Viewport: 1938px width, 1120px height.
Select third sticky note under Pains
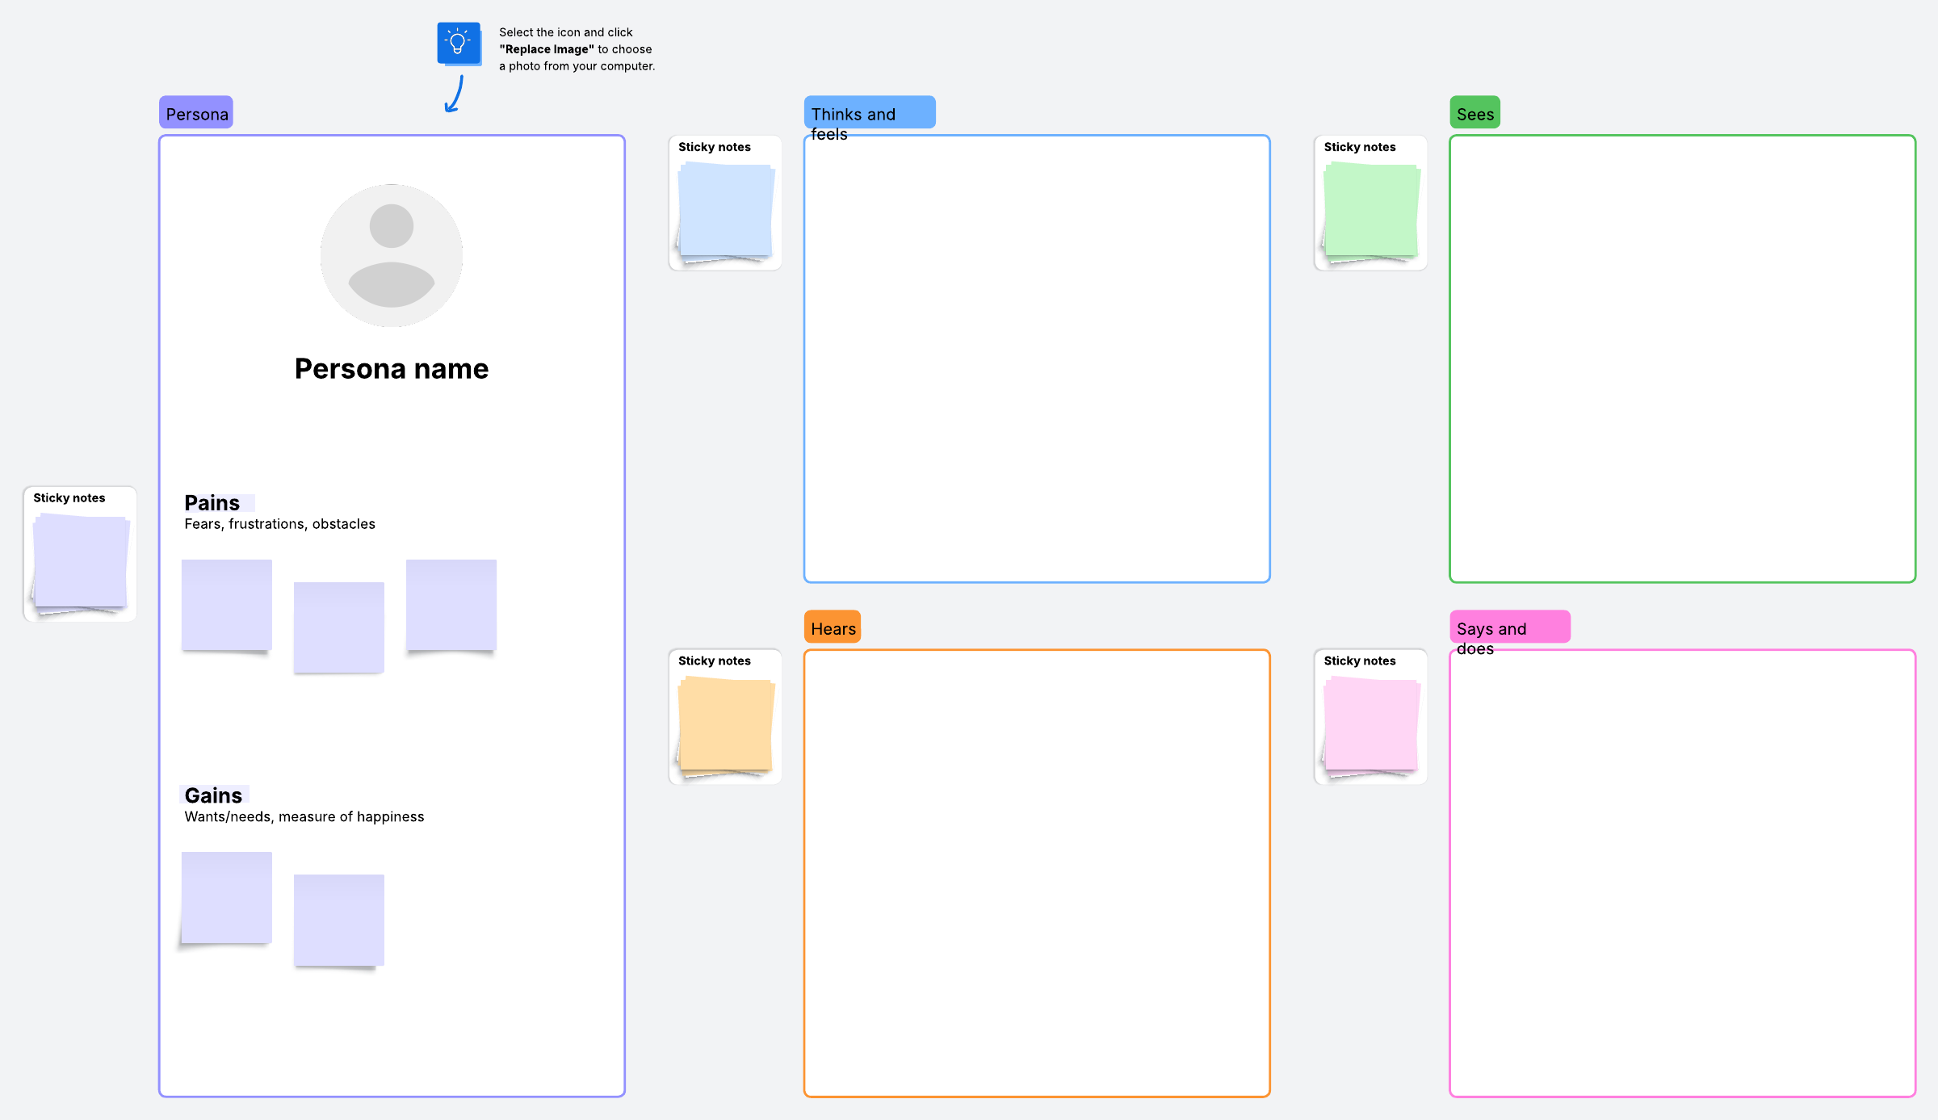(451, 604)
